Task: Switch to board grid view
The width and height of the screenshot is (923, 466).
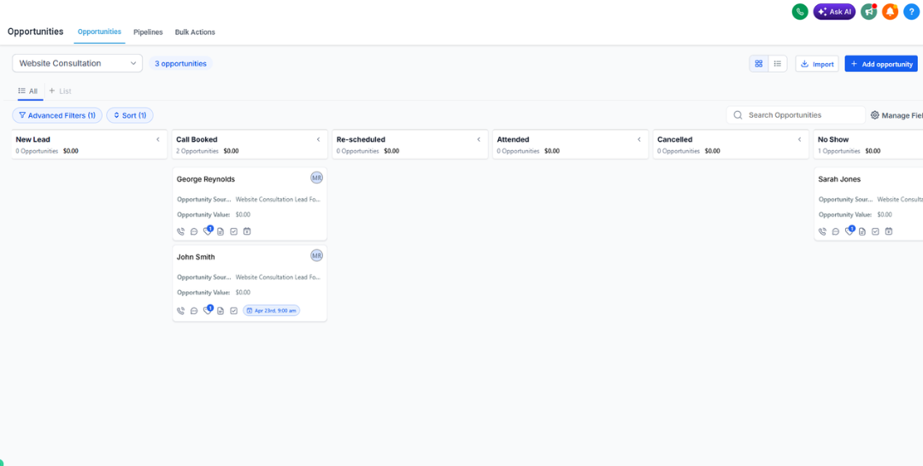Action: (x=759, y=63)
